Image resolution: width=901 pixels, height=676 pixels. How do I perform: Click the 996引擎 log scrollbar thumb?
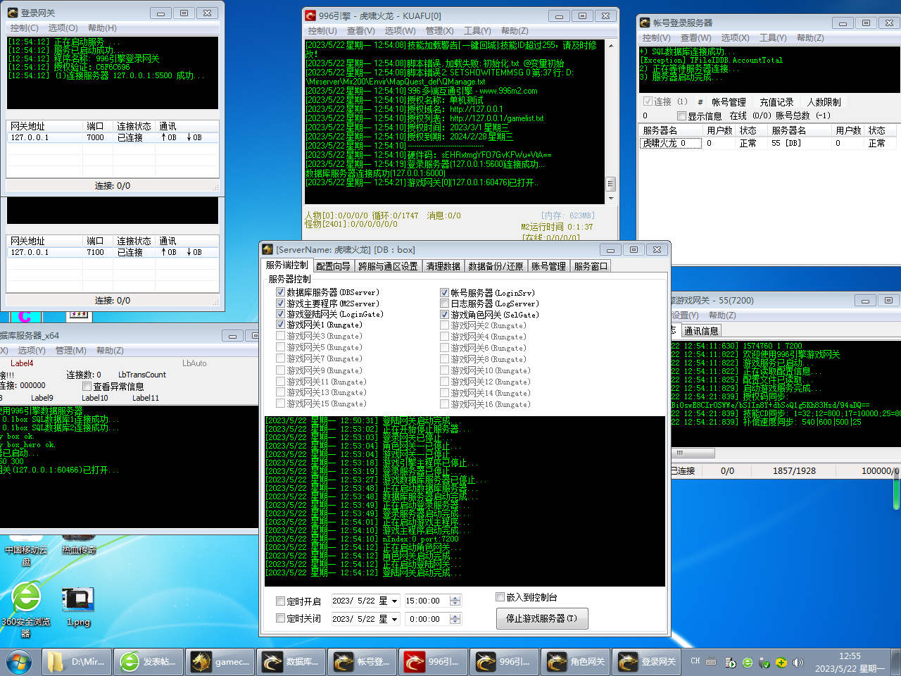[610, 184]
